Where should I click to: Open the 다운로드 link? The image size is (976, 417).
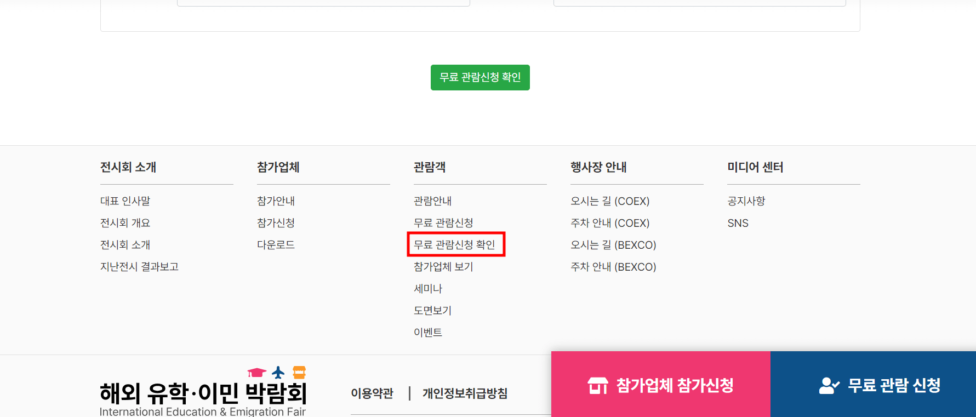(x=276, y=244)
